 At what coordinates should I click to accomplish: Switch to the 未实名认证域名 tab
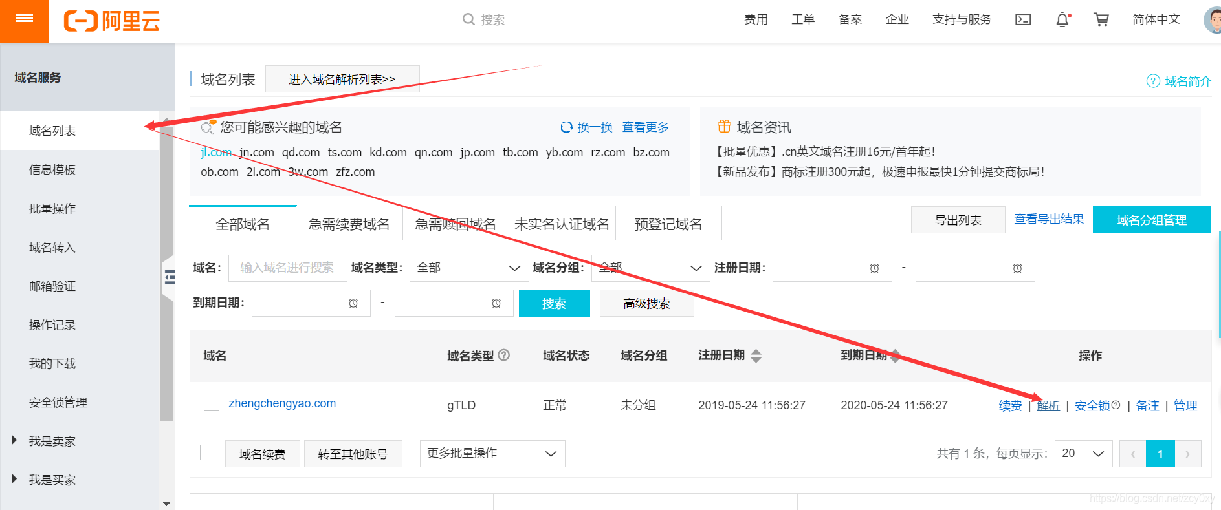[x=562, y=224]
